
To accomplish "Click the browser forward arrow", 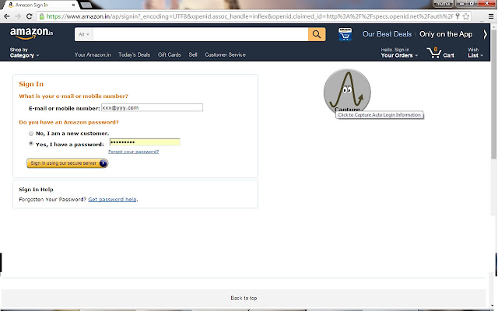I will click(18, 16).
